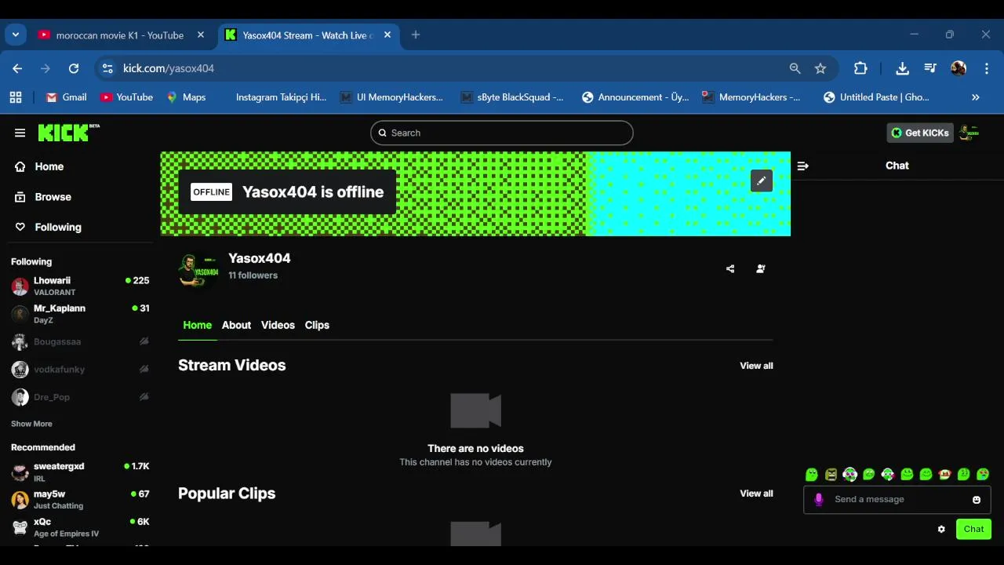The height and width of the screenshot is (565, 1004).
Task: View all Popular Clips
Action: (x=756, y=494)
